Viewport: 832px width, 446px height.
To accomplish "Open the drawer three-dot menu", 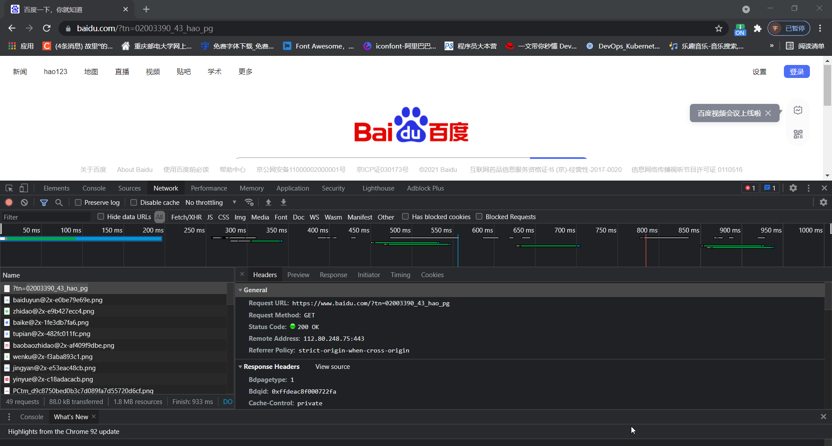I will (9, 417).
